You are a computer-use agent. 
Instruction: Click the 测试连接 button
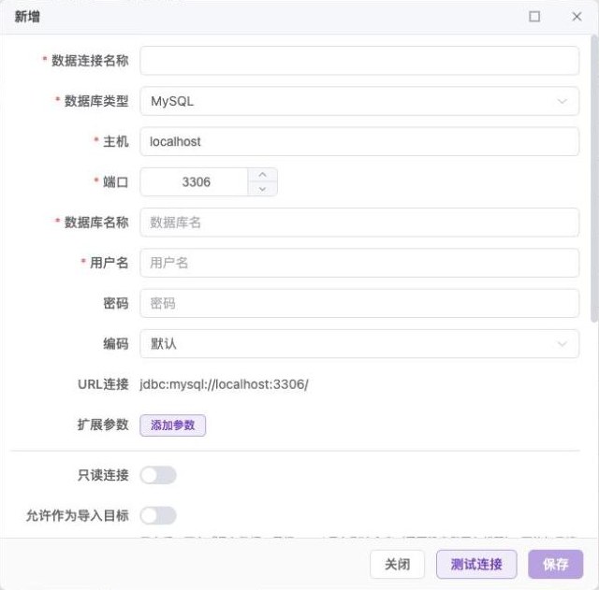pyautogui.click(x=476, y=564)
